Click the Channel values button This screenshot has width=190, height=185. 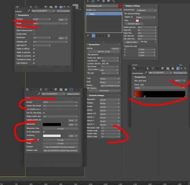tap(134, 24)
